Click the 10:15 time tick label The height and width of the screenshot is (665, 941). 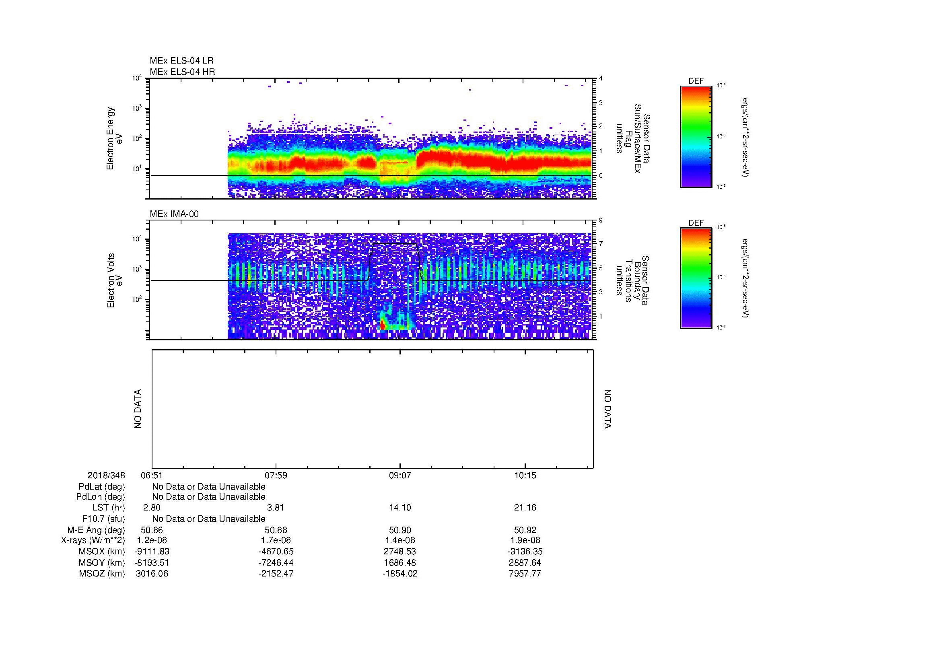click(525, 475)
